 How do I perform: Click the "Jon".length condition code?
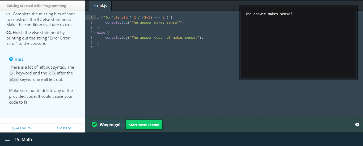(115, 17)
